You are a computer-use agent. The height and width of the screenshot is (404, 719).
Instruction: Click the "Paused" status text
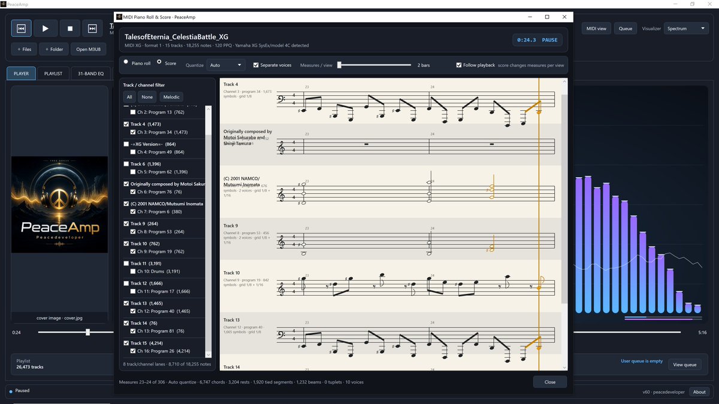pos(23,391)
